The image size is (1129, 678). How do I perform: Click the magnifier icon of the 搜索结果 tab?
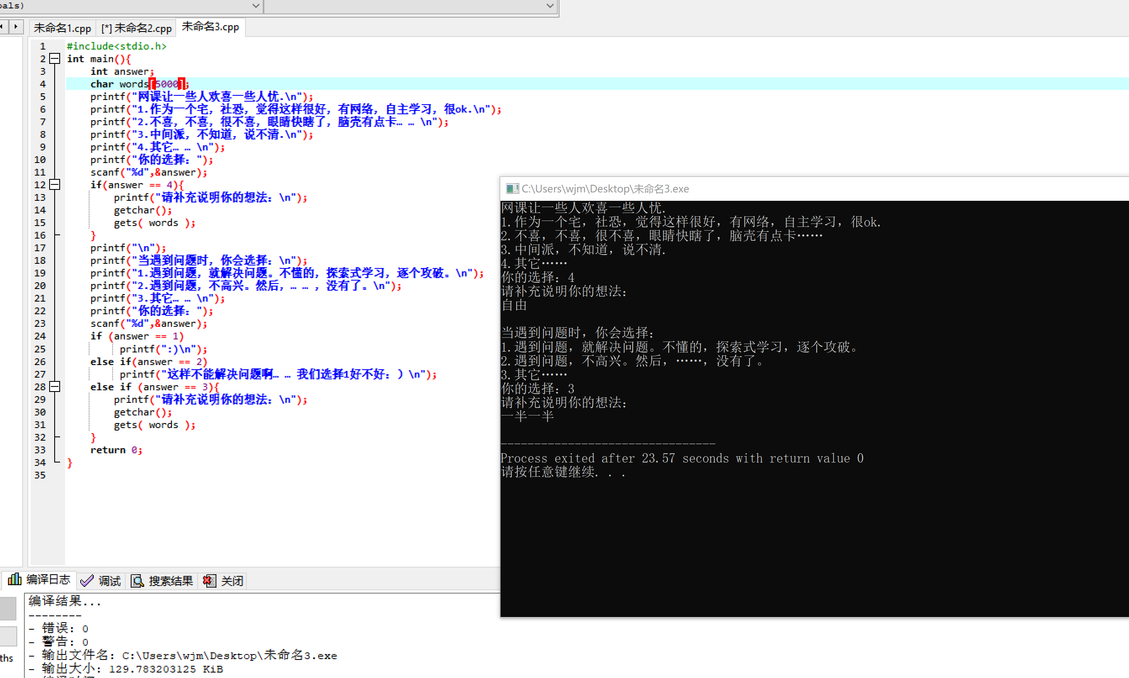tap(137, 581)
